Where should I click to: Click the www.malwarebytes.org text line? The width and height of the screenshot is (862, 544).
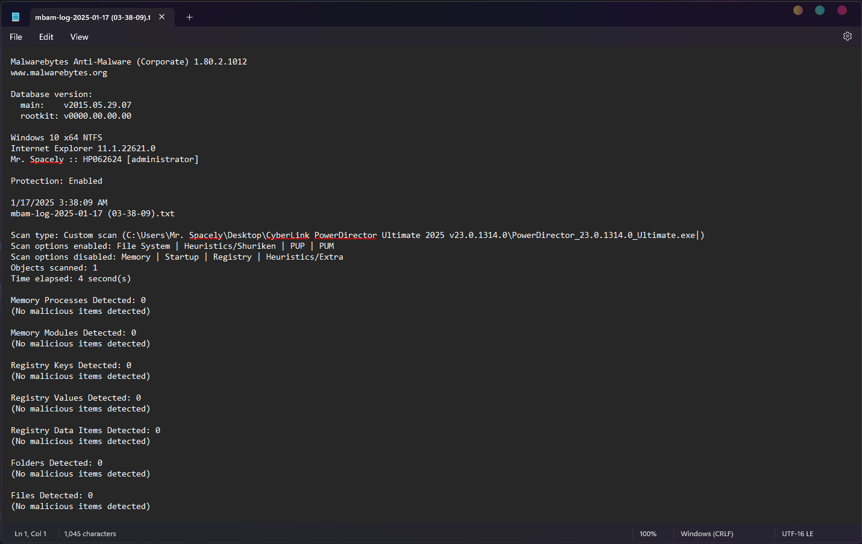click(59, 73)
